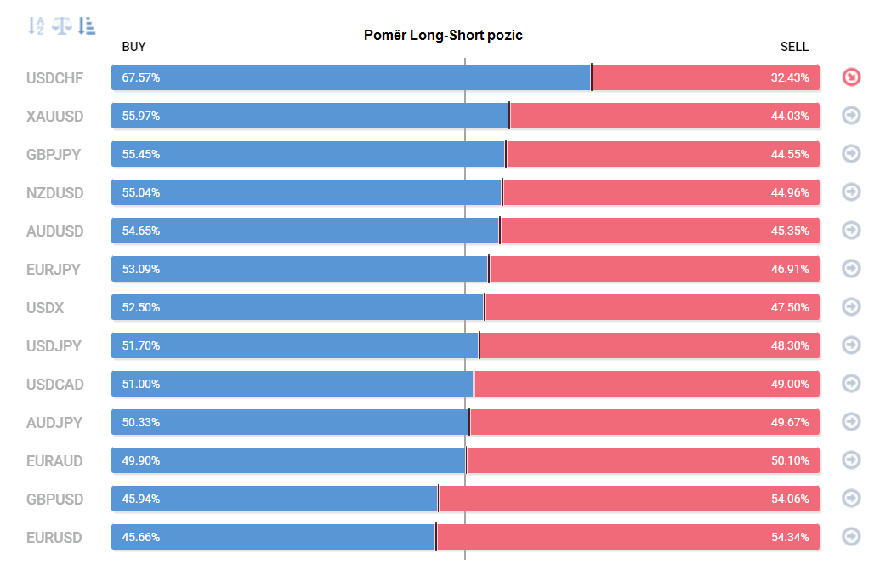Open details arrow for XAUUSD row
This screenshot has width=880, height=588.
(x=851, y=115)
